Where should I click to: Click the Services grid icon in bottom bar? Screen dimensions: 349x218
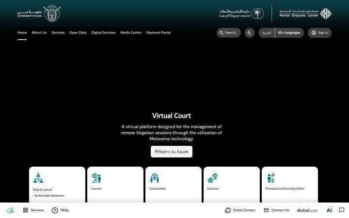(25, 210)
